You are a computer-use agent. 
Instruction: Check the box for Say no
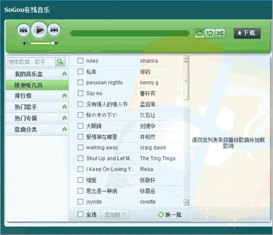[x=80, y=93]
